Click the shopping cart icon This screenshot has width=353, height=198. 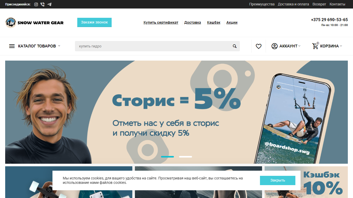315,46
